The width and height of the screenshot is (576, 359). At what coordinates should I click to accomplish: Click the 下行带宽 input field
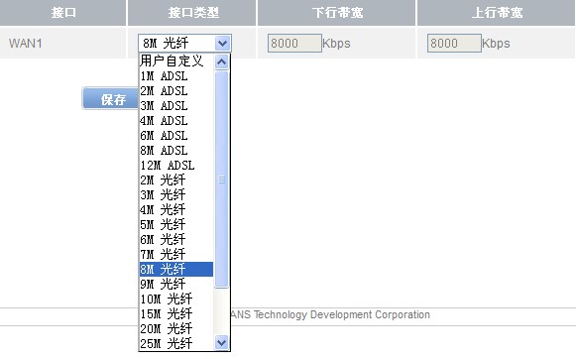click(x=294, y=44)
